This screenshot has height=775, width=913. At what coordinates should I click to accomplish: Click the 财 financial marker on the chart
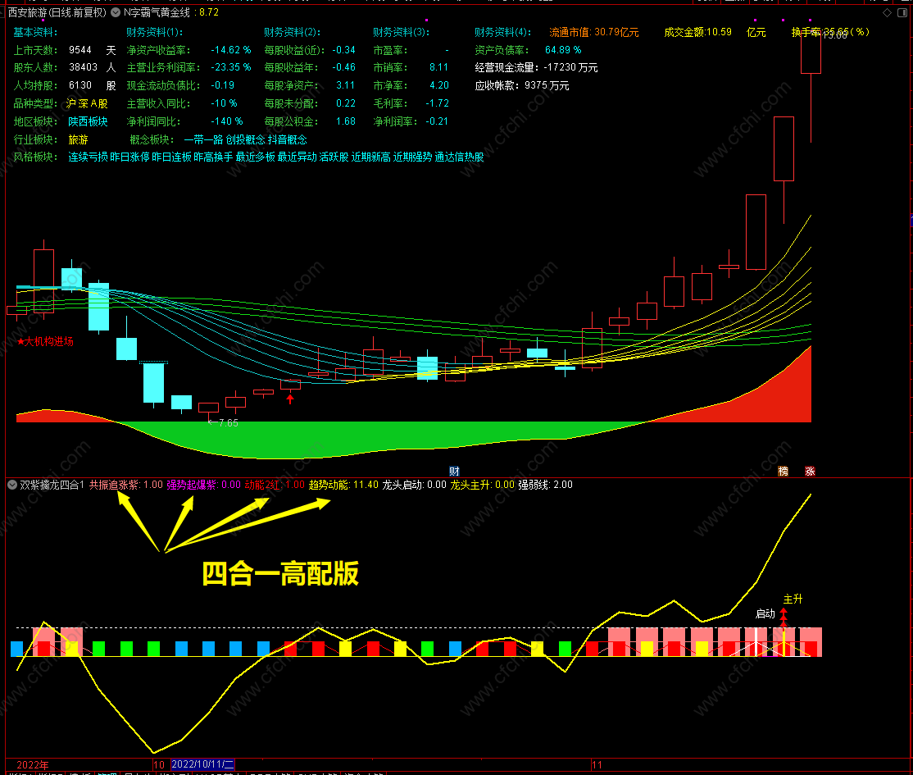454,472
